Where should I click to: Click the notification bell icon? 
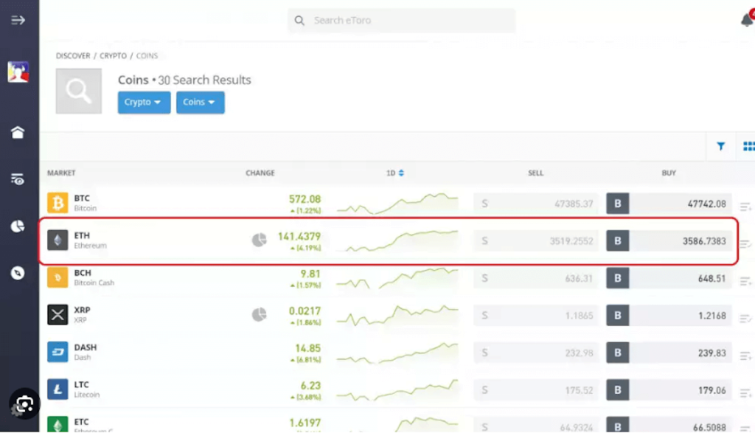(x=747, y=20)
